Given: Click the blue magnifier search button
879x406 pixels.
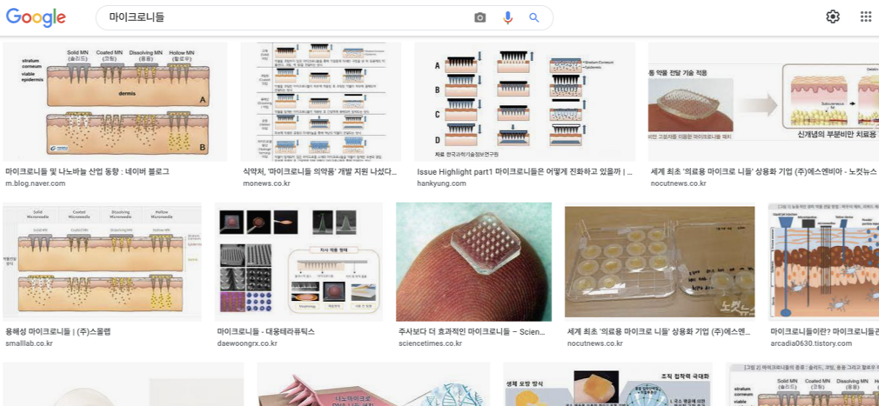Looking at the screenshot, I should 534,18.
